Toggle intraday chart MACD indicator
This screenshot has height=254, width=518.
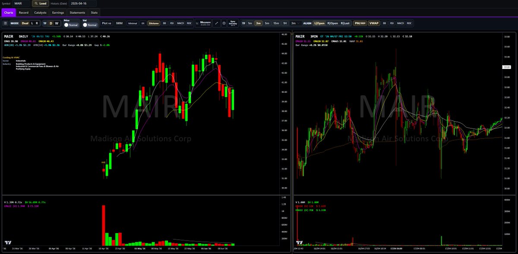click(x=400, y=23)
